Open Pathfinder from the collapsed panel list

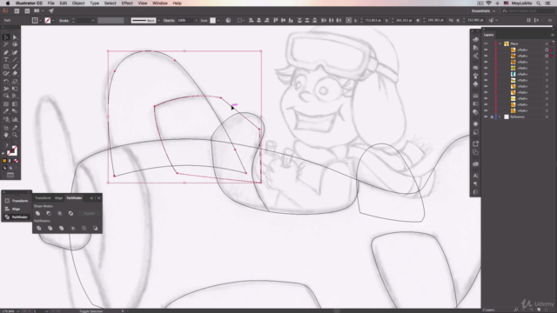17,216
